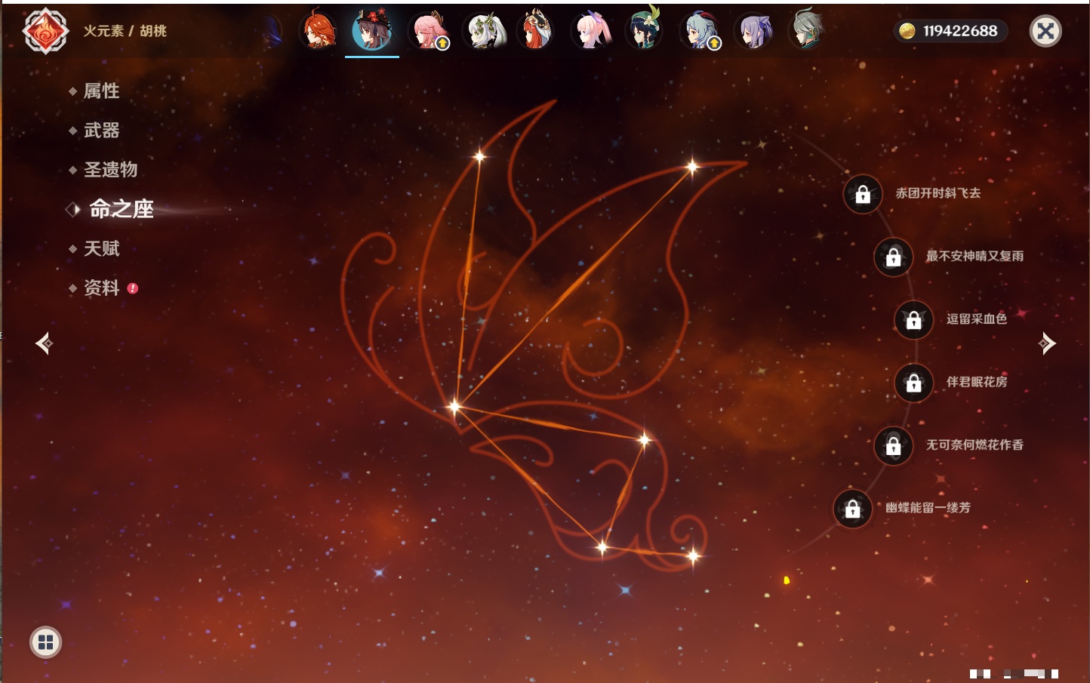Open locked constellation node 赤团开时斜飞去
1090x683 pixels.
coord(863,195)
